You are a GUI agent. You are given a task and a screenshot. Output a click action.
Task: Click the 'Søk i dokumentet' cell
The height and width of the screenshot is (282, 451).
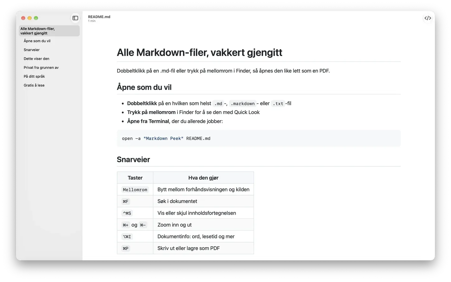pyautogui.click(x=203, y=201)
